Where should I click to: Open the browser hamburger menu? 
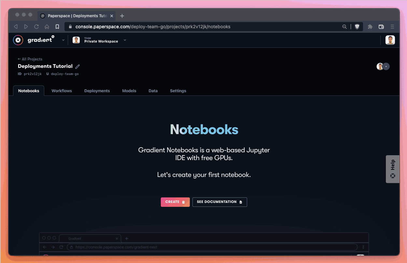392,27
